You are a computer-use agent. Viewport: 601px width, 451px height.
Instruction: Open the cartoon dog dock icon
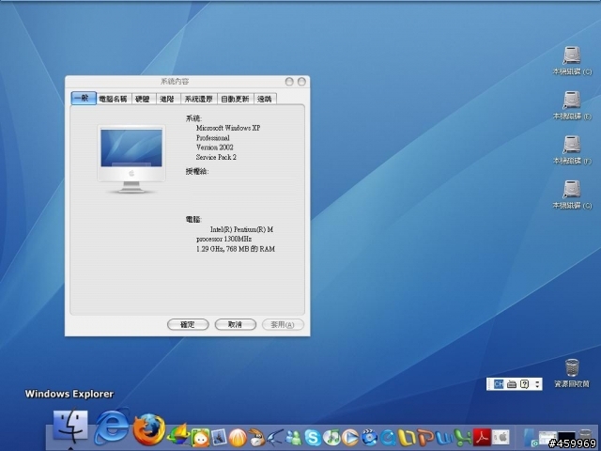[256, 438]
